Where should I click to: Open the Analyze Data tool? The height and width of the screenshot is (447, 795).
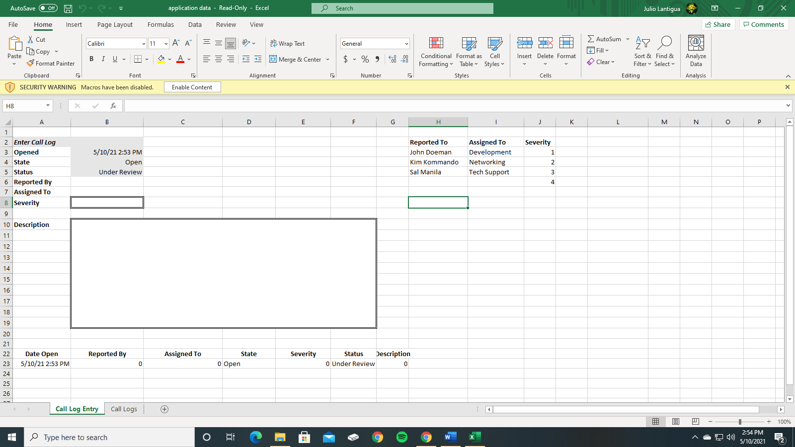coord(695,51)
